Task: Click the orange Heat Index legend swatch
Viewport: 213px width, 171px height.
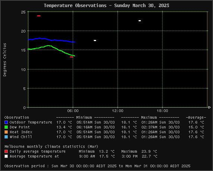Action: [6, 132]
